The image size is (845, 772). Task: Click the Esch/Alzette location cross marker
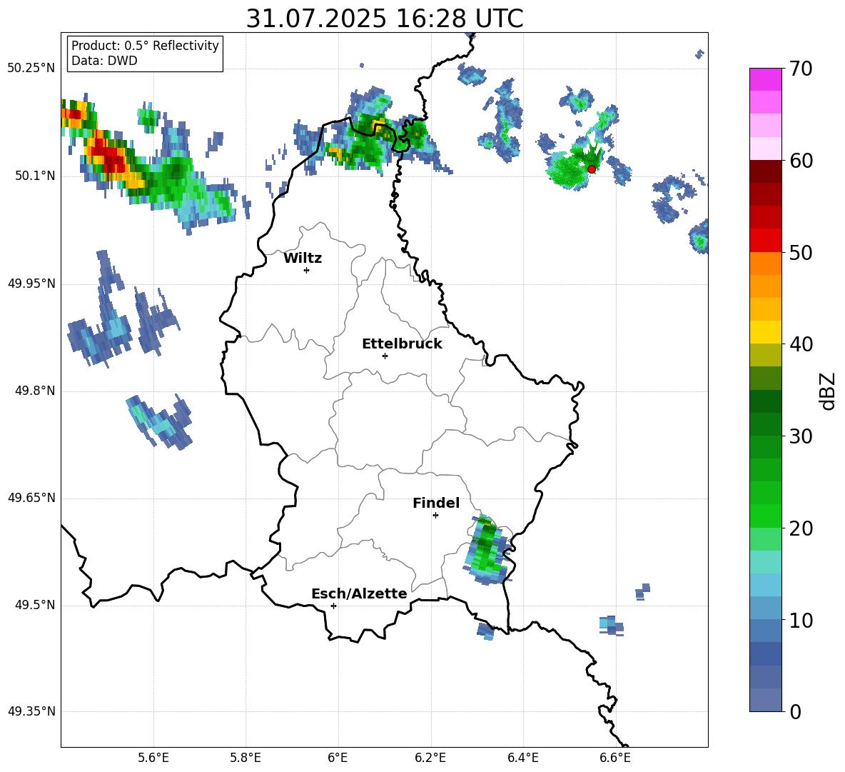[333, 606]
